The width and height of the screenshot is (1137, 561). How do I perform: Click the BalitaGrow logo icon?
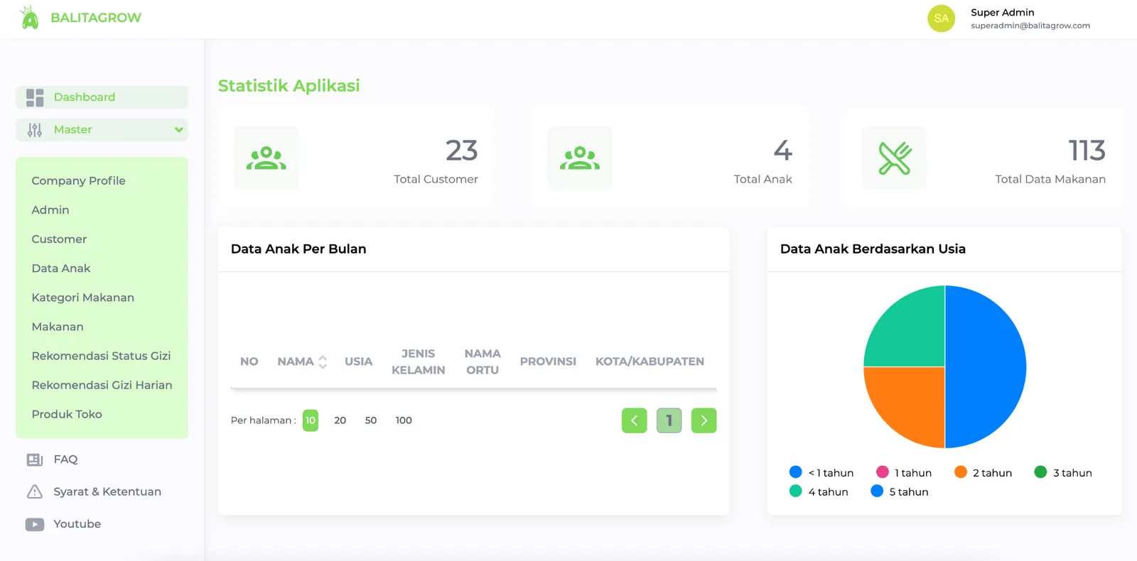tap(29, 17)
